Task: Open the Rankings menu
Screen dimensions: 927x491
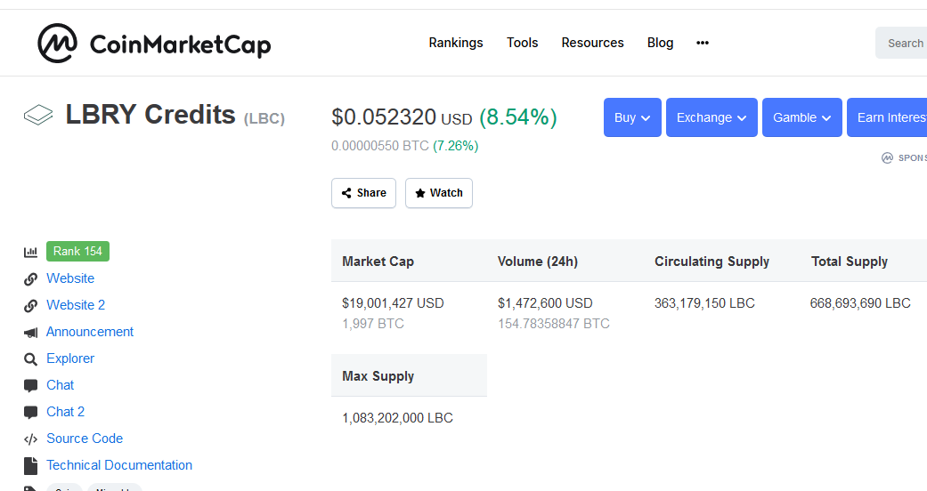Action: [x=456, y=43]
